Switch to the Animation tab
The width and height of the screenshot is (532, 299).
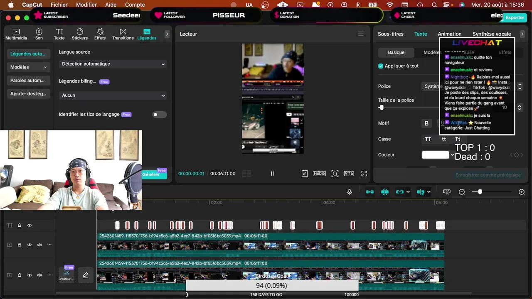coord(449,34)
